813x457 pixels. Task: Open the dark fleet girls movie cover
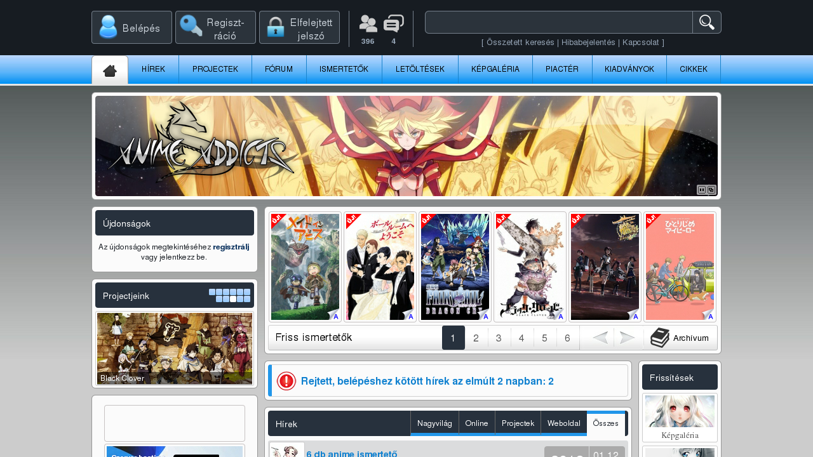pos(605,267)
